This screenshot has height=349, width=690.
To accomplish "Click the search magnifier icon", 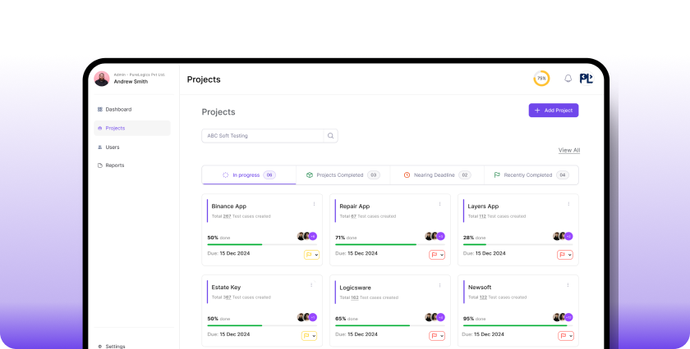I will [330, 136].
